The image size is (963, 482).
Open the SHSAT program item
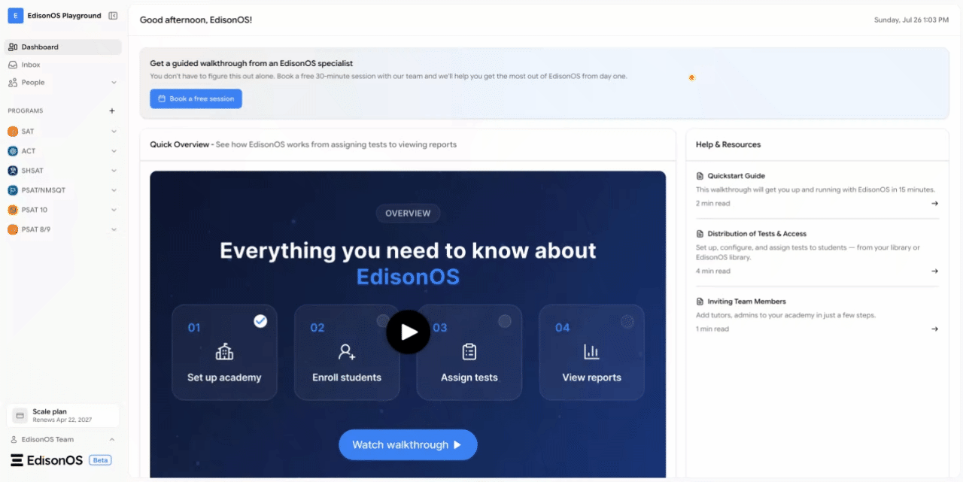[x=63, y=171]
